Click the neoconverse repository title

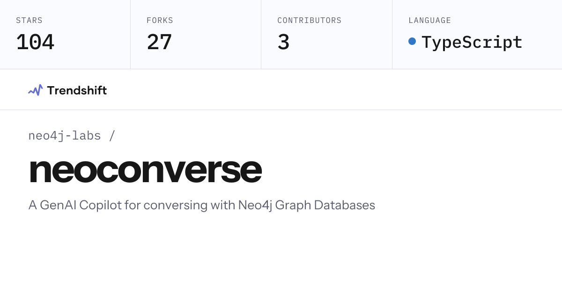tap(145, 170)
